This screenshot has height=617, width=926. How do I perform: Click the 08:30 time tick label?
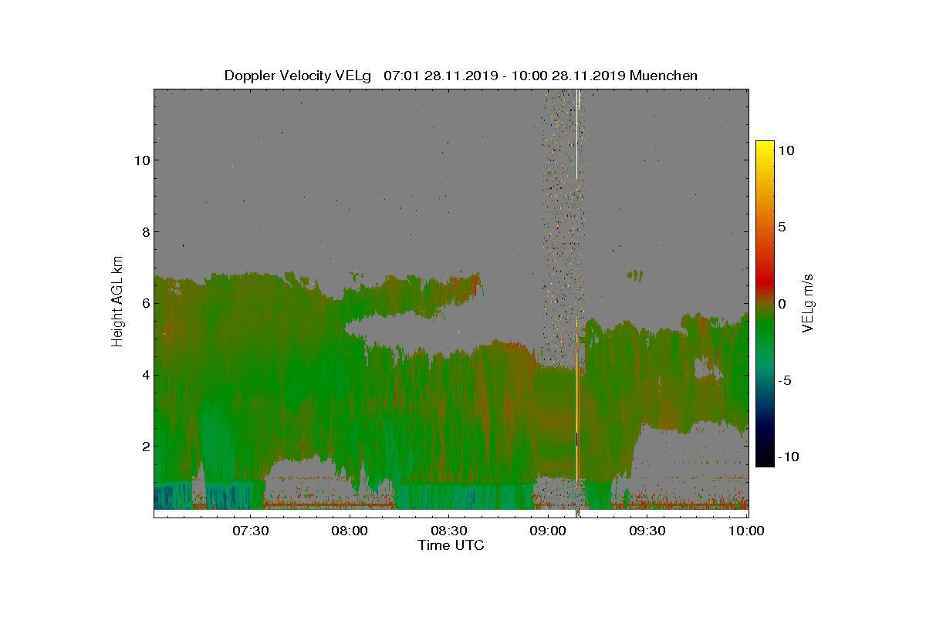(449, 531)
